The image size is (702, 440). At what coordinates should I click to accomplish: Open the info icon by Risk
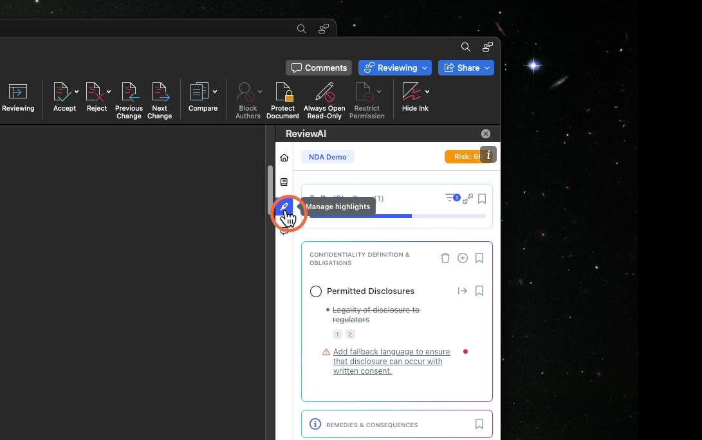click(488, 155)
